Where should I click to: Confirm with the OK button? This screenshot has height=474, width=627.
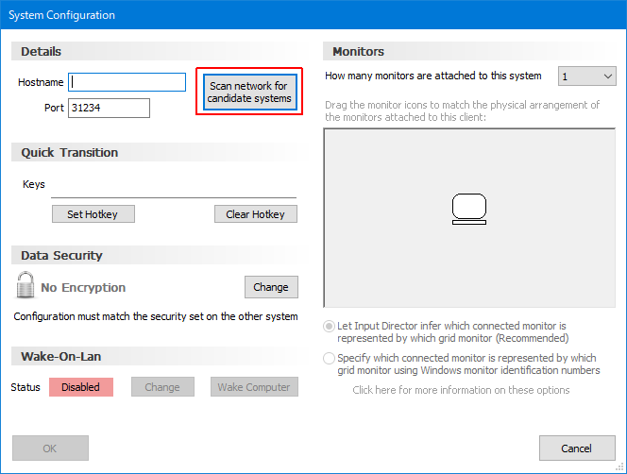point(50,449)
